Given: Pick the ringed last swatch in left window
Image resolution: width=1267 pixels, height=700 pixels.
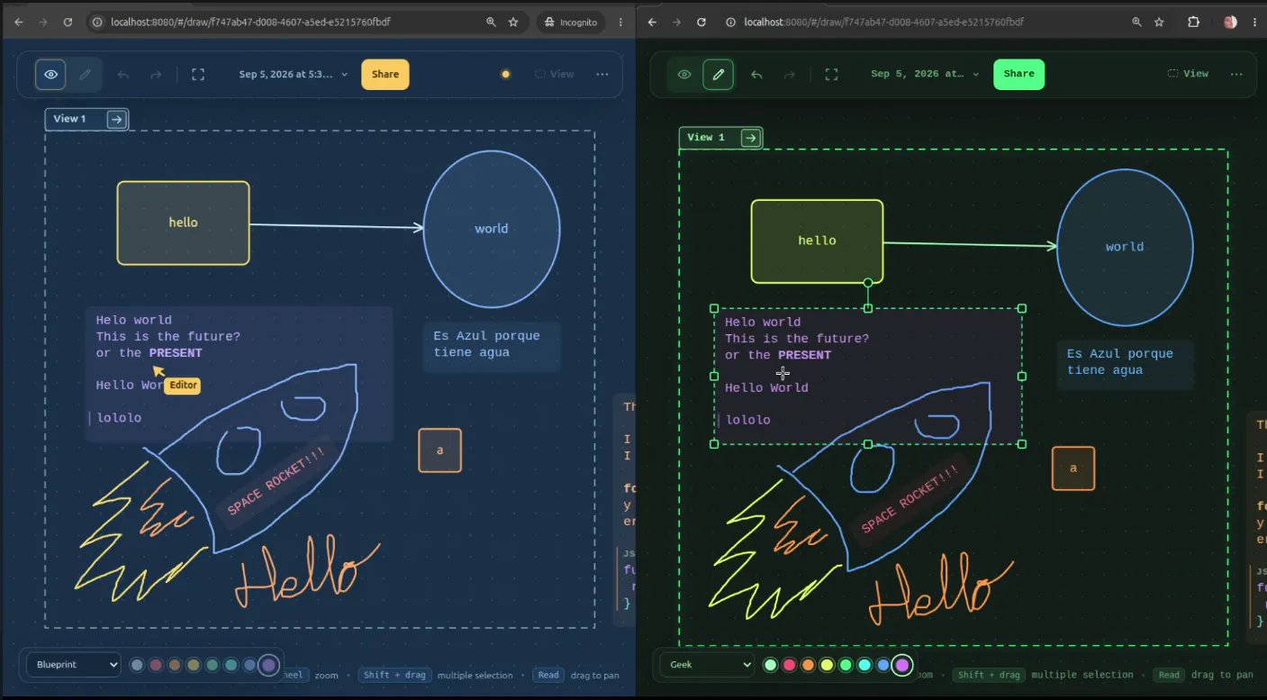Looking at the screenshot, I should coord(268,665).
